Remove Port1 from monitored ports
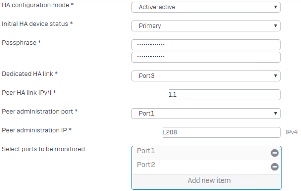This screenshot has width=301, height=191. pos(275,153)
